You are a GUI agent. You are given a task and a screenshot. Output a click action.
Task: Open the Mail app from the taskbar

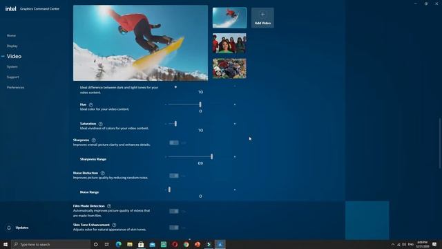coord(152,244)
